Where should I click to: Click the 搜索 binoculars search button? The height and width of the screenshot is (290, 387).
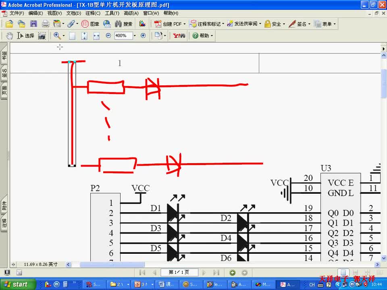coord(124,24)
